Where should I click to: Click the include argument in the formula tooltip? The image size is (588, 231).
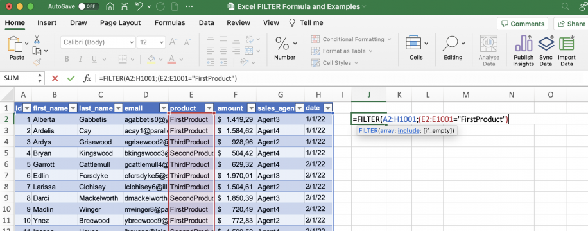click(x=408, y=130)
